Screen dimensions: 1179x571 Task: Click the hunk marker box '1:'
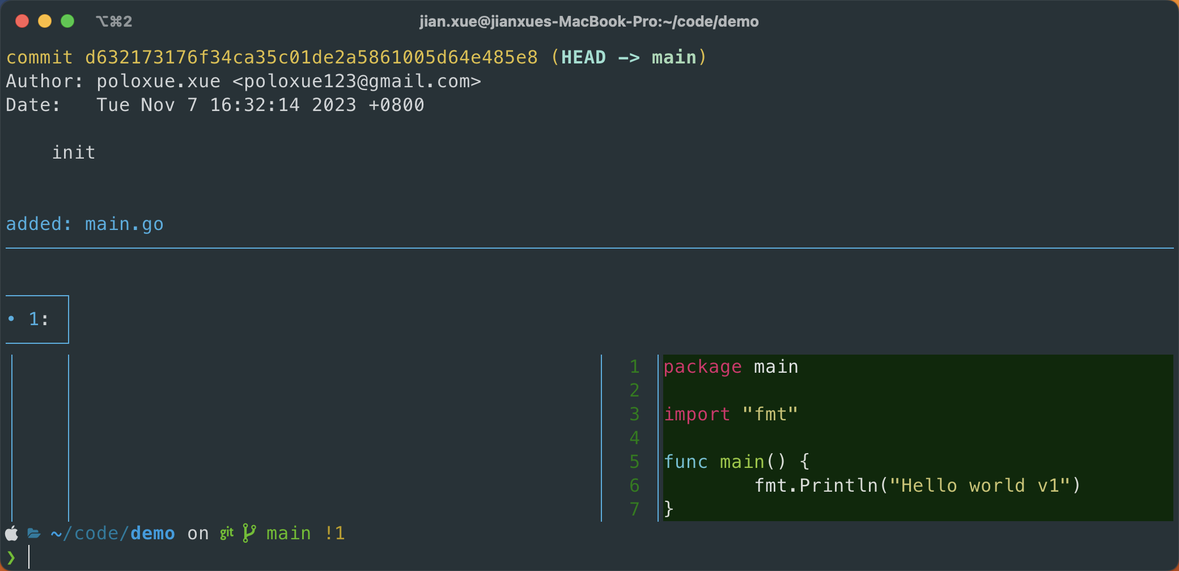click(37, 319)
